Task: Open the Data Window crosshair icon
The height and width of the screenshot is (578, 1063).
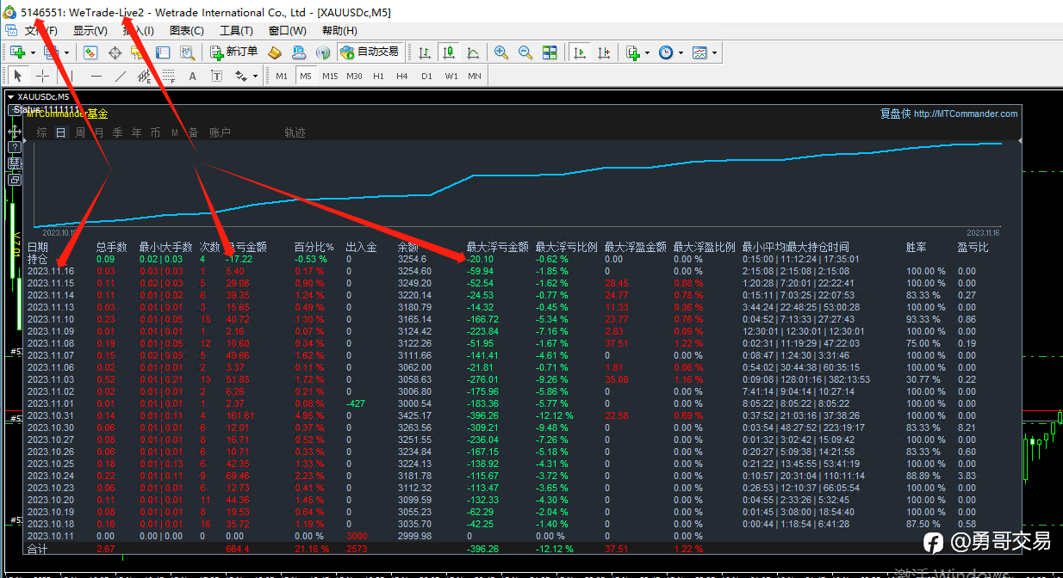Action: coord(115,52)
